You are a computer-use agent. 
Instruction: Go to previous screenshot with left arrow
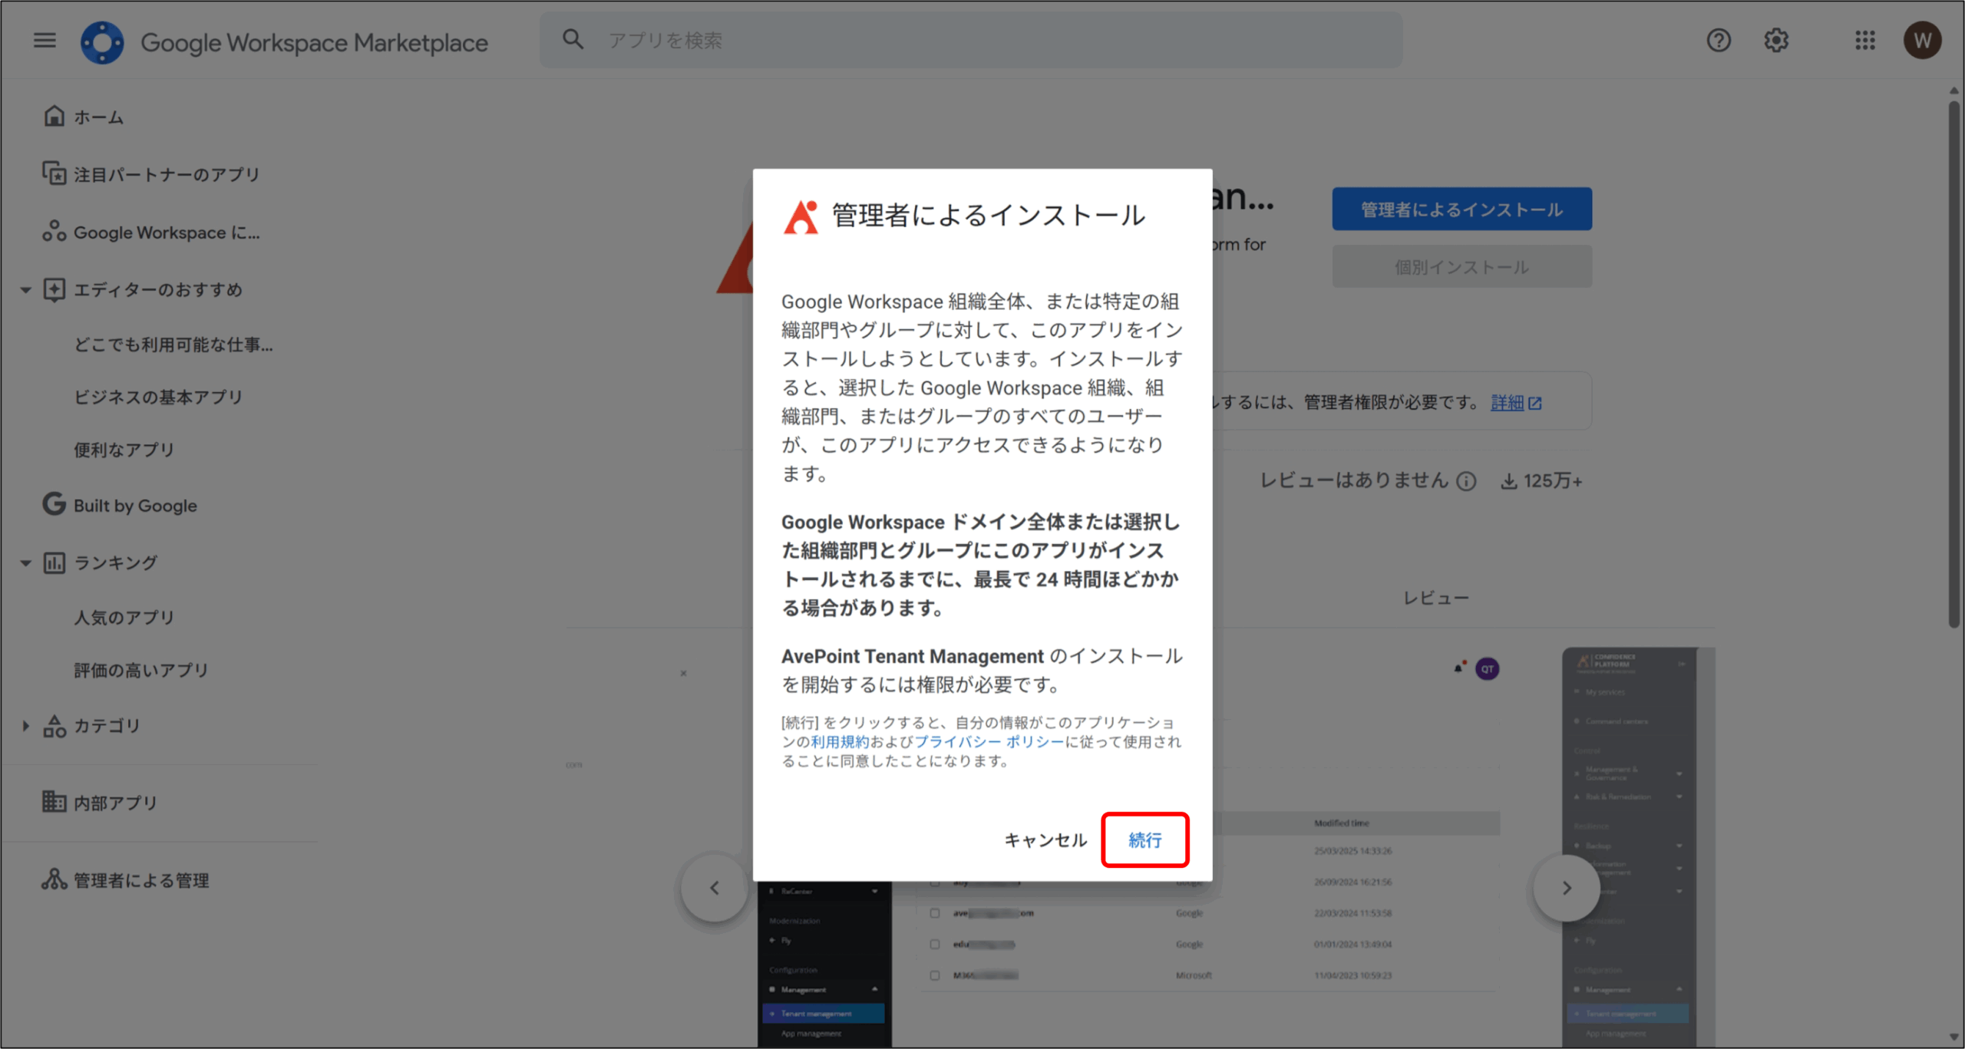click(x=715, y=888)
